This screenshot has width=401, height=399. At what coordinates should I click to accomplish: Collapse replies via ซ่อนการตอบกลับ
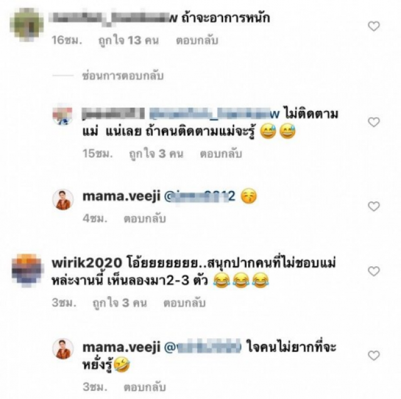click(123, 76)
